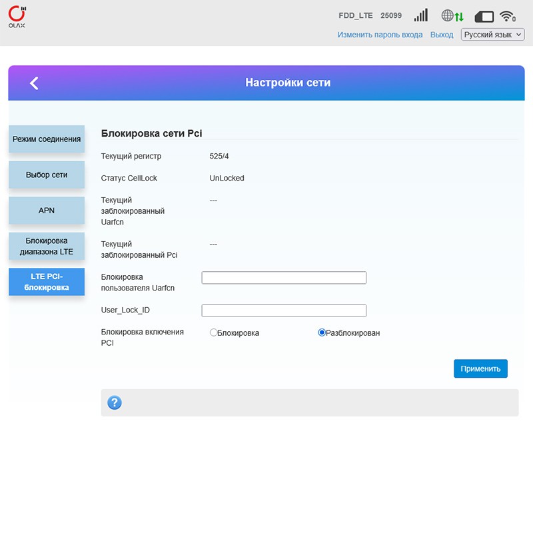Screen dimensions: 533x533
Task: Select the LTE PCI-блокировка tab
Action: coord(47,282)
